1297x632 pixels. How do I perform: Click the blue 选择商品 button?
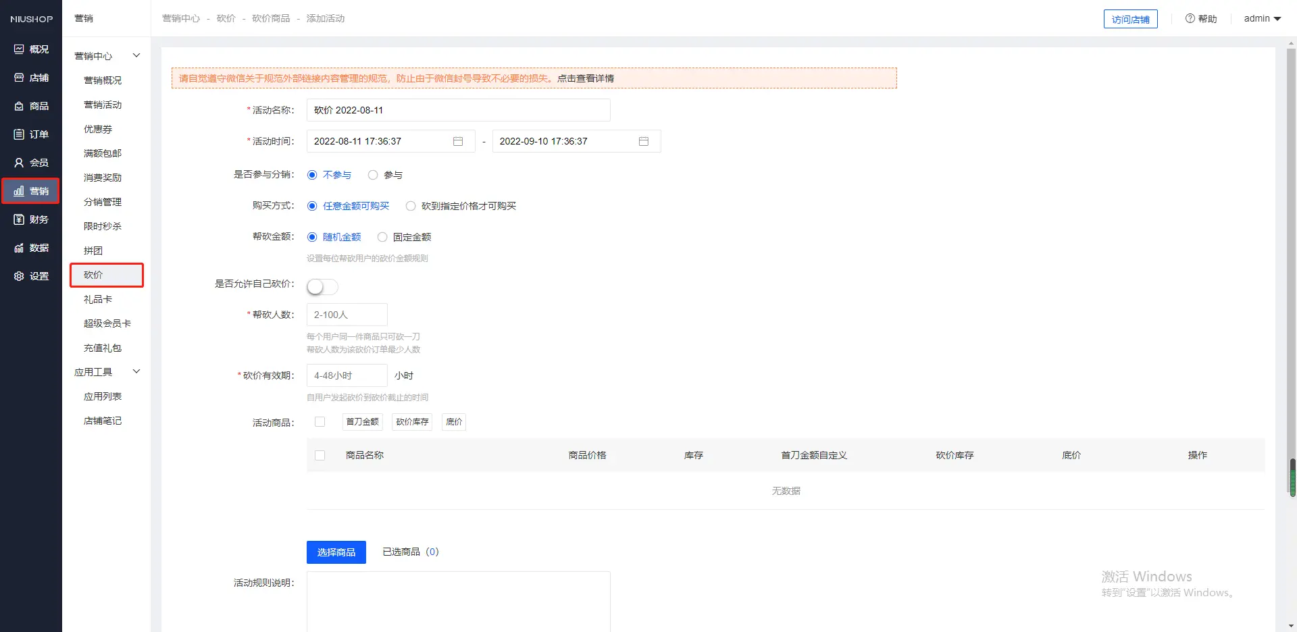(x=336, y=552)
